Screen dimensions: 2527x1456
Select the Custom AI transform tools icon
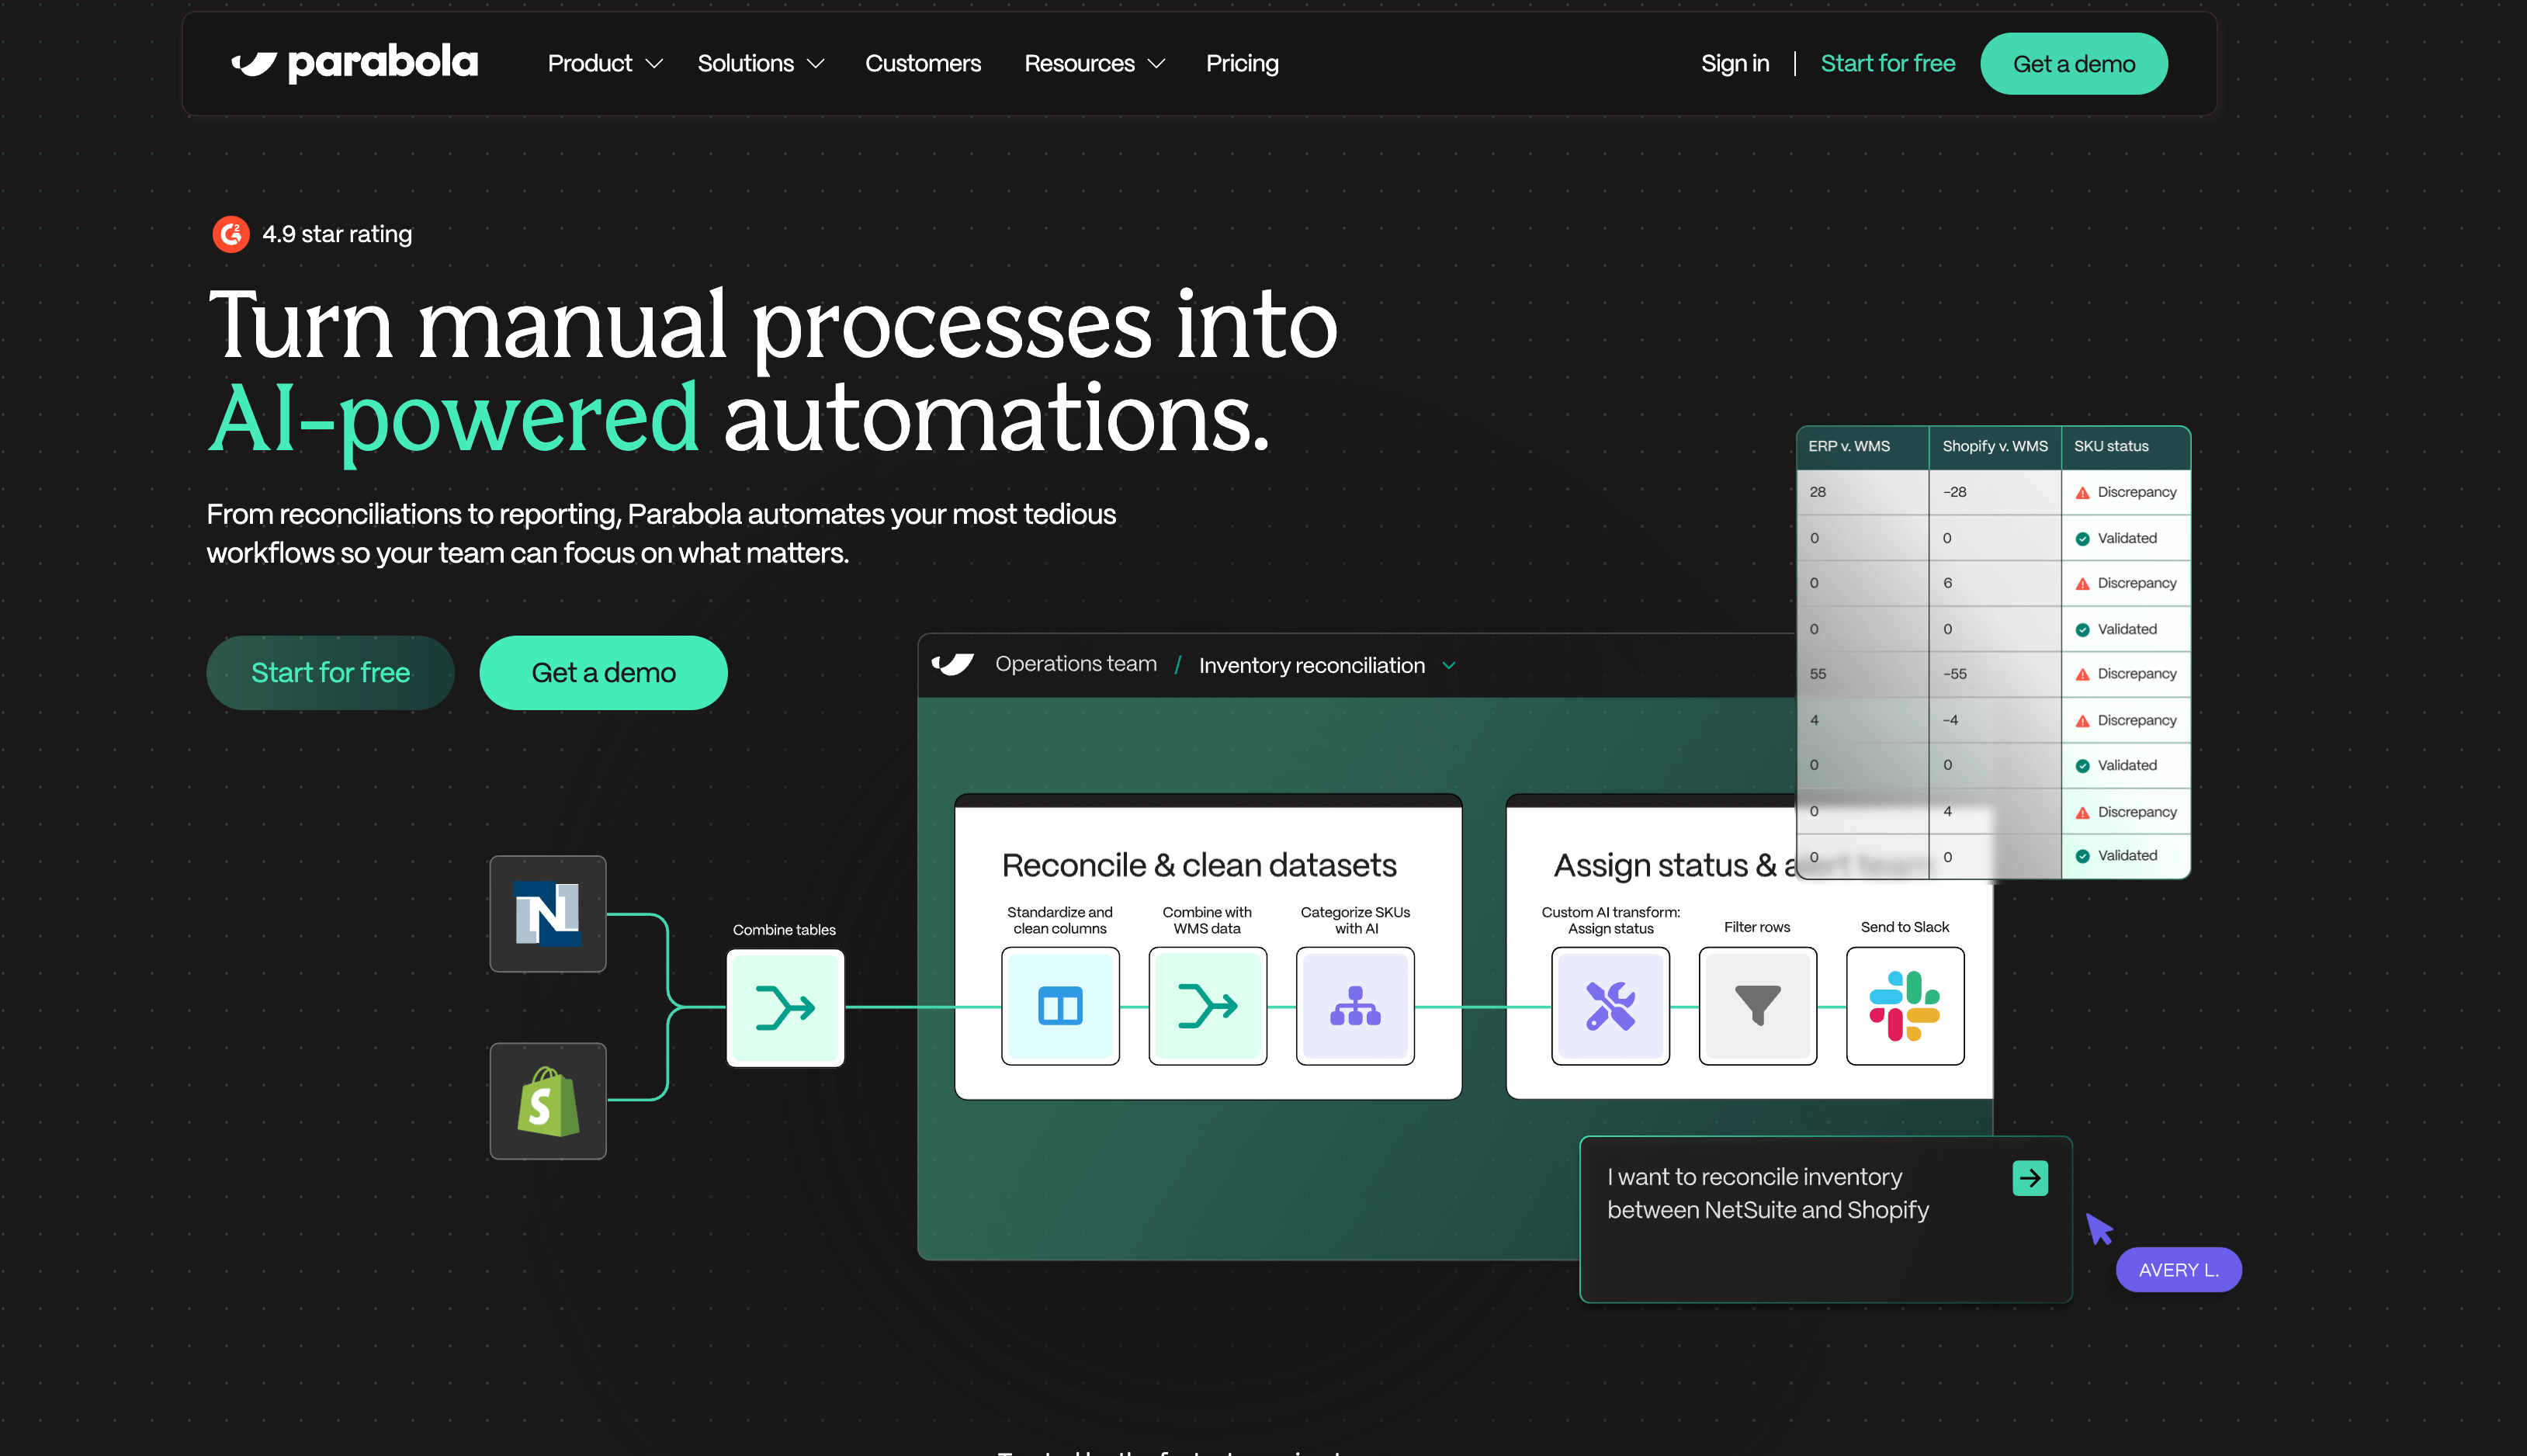coord(1610,1006)
